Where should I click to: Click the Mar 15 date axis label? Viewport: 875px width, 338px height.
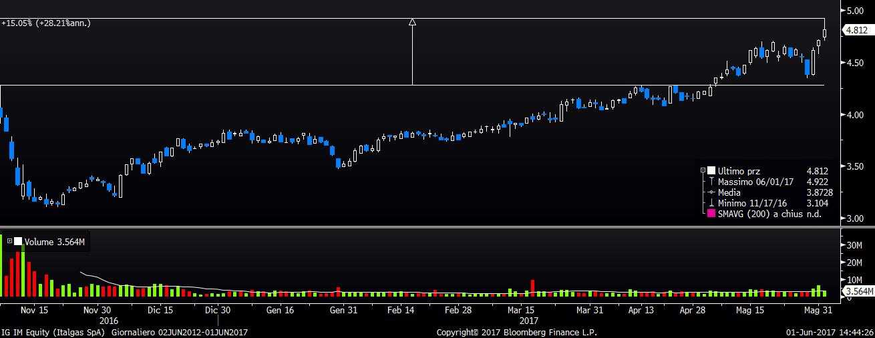(x=520, y=310)
